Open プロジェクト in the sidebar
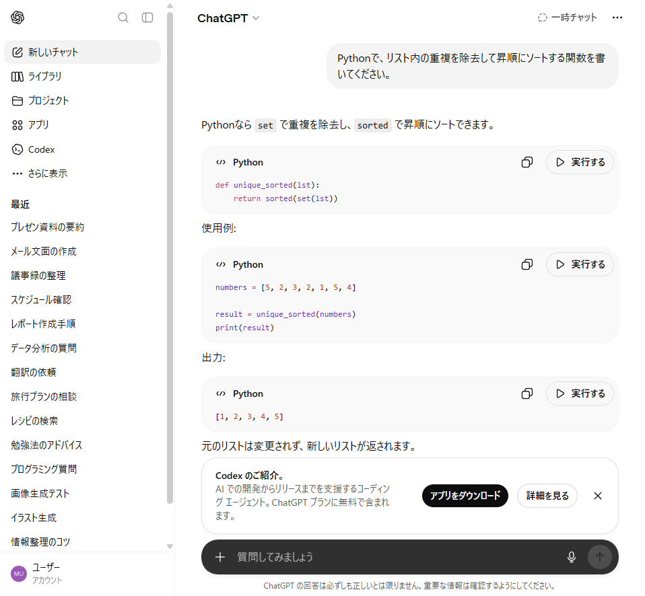The width and height of the screenshot is (645, 596). coord(82,101)
